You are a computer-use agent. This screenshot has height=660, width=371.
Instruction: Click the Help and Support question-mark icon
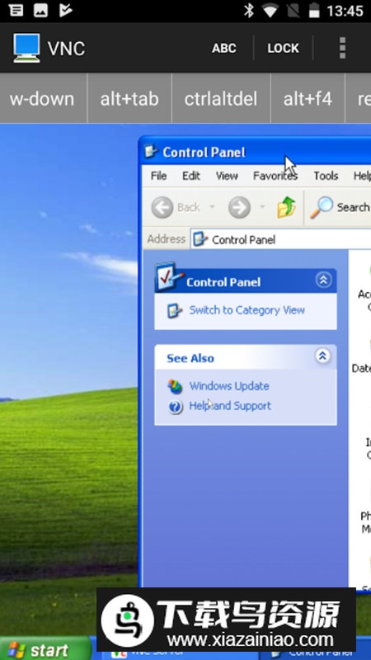point(175,407)
